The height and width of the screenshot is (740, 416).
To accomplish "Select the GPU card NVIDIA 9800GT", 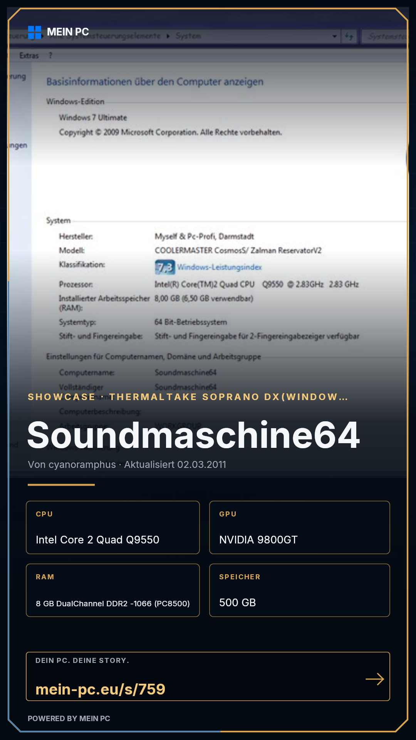I will coord(300,528).
